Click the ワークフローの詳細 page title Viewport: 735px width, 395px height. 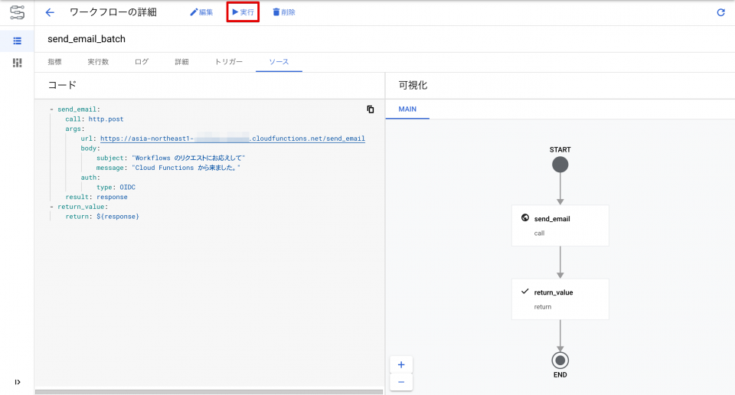pyautogui.click(x=113, y=12)
